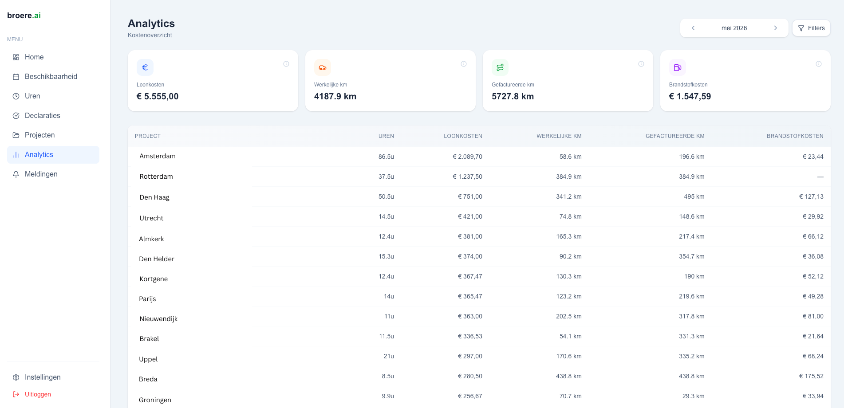Select the Rotterdam project row
The width and height of the screenshot is (844, 408).
[479, 177]
